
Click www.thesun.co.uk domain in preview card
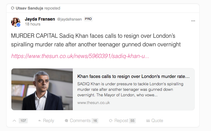(x=94, y=102)
